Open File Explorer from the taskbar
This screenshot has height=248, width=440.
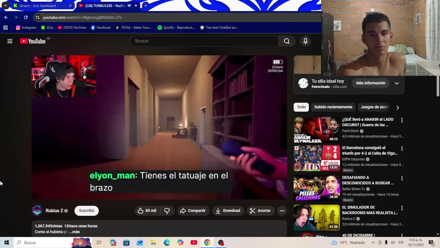(153, 242)
